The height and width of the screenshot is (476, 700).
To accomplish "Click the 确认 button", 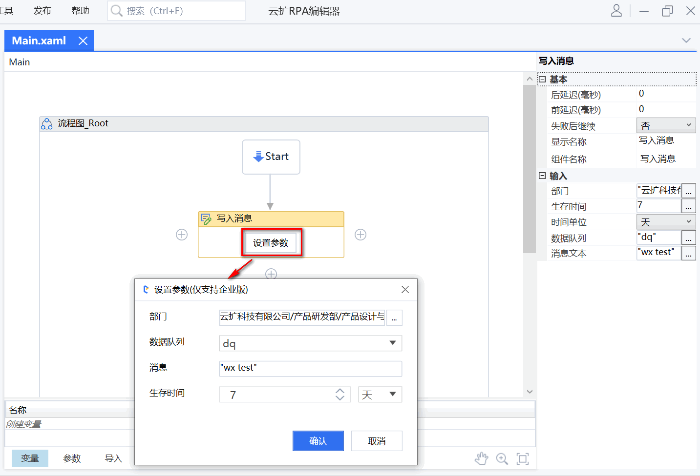I will pos(318,441).
